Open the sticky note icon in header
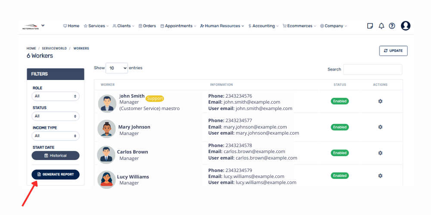 (x=370, y=26)
